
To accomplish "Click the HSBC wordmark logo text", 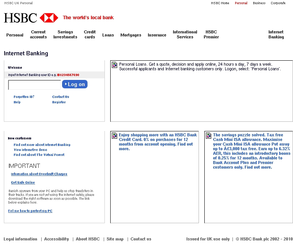I will (20, 18).
